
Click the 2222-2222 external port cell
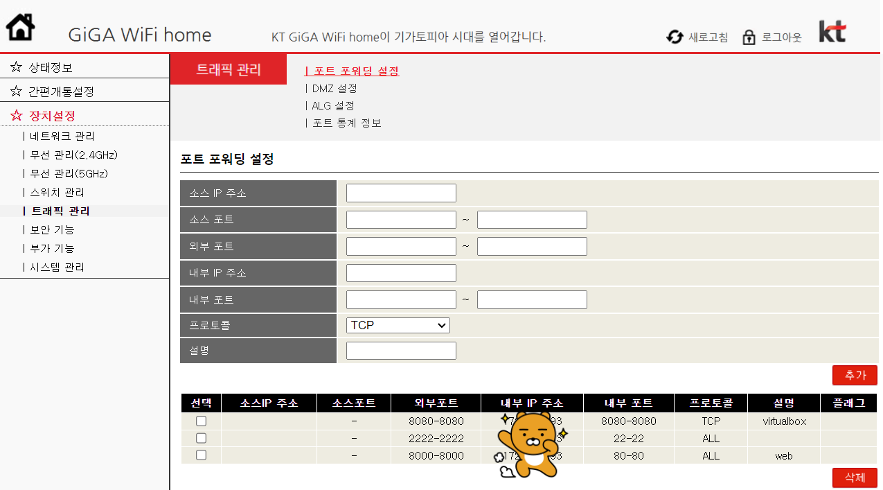pos(436,438)
